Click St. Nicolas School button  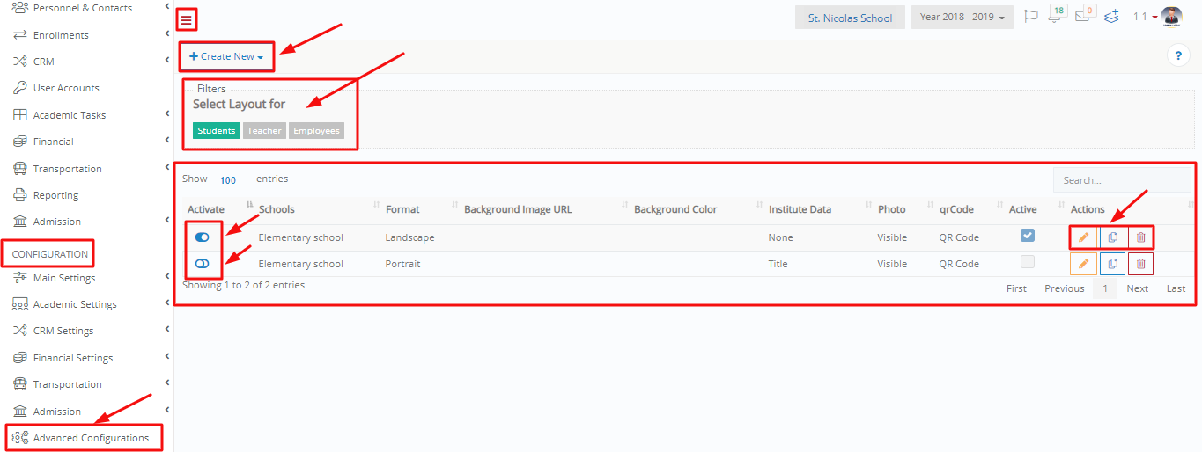pyautogui.click(x=850, y=18)
